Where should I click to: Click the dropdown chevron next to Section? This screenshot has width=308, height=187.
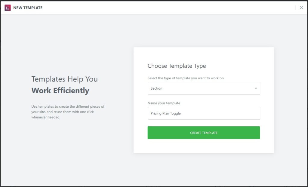click(256, 88)
